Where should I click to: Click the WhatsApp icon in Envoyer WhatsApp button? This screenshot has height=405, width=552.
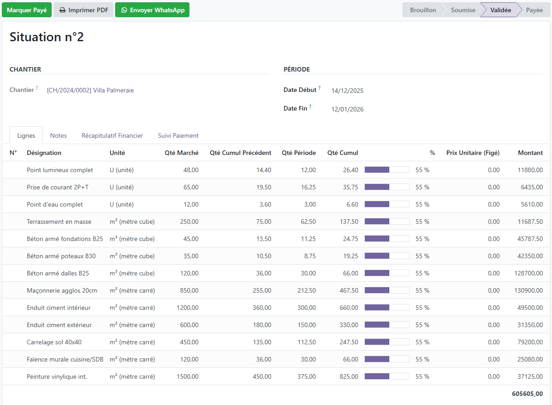[124, 10]
